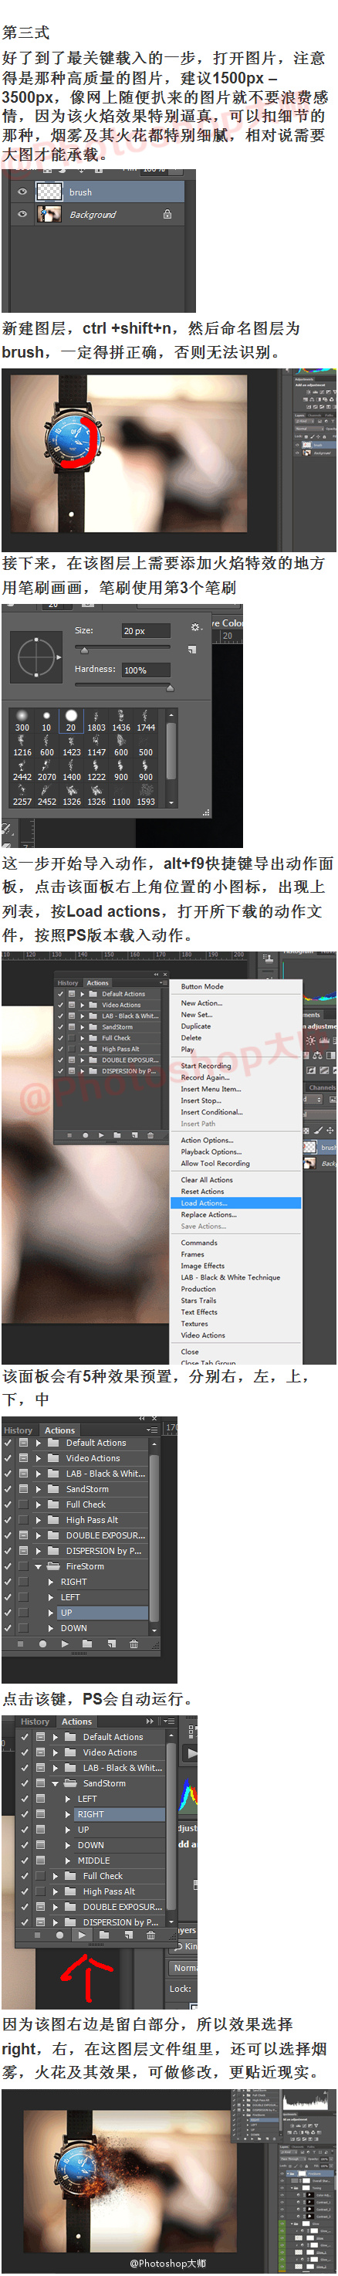Hide the Background layer with its eye icon
This screenshot has height=2276, width=338.
point(22,214)
